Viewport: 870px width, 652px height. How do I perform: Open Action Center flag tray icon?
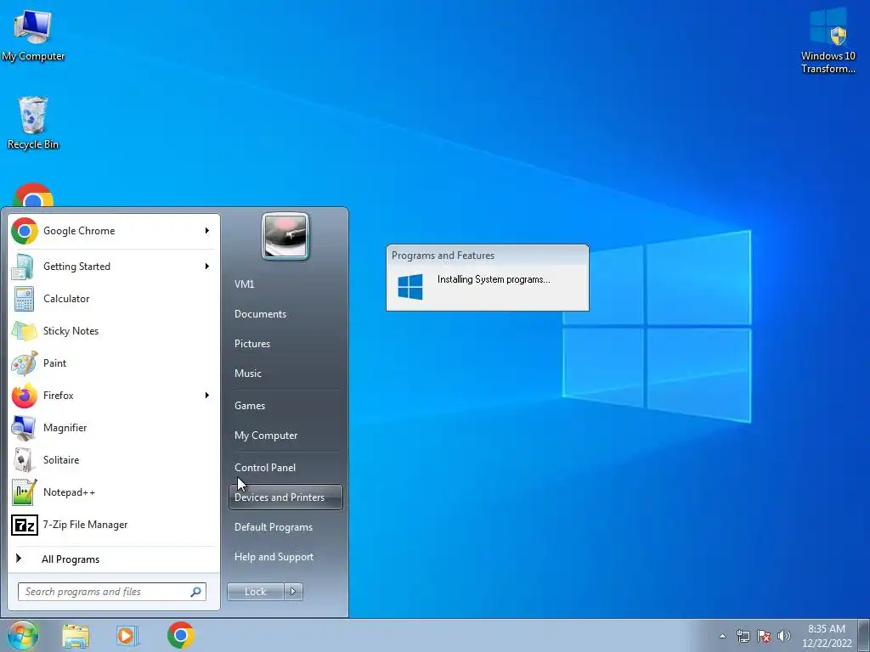tap(764, 636)
